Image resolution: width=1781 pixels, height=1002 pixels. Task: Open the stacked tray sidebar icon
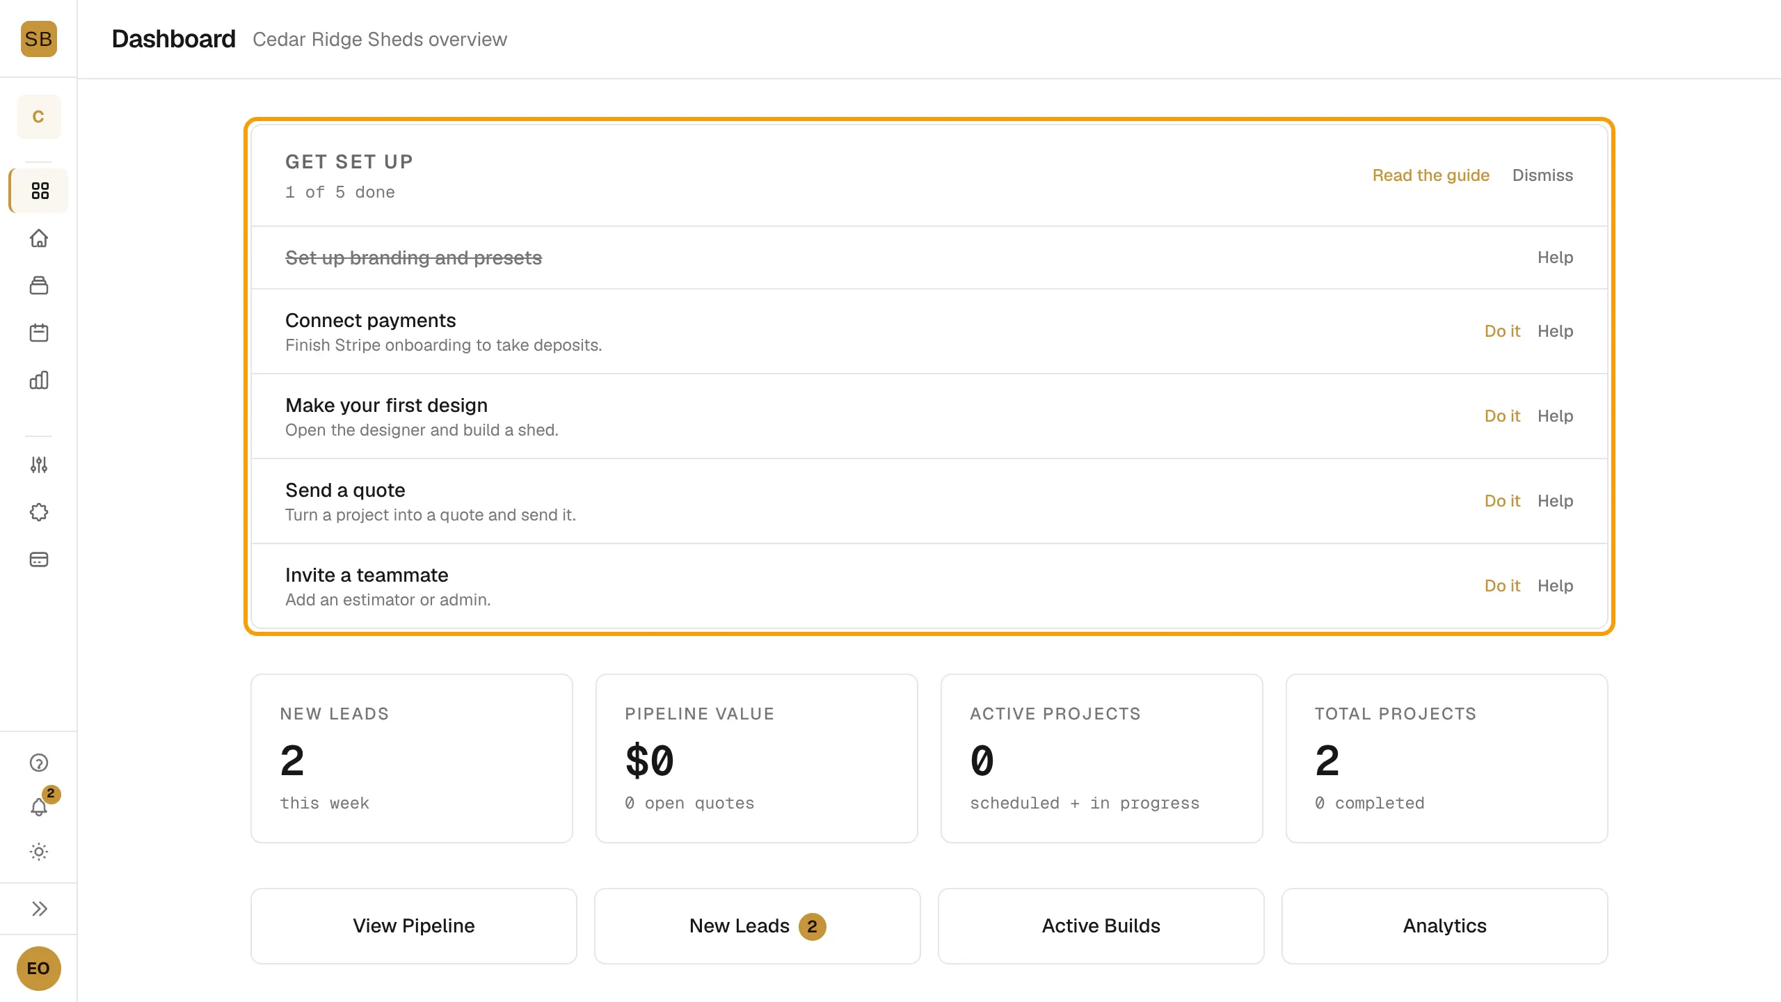click(x=39, y=285)
